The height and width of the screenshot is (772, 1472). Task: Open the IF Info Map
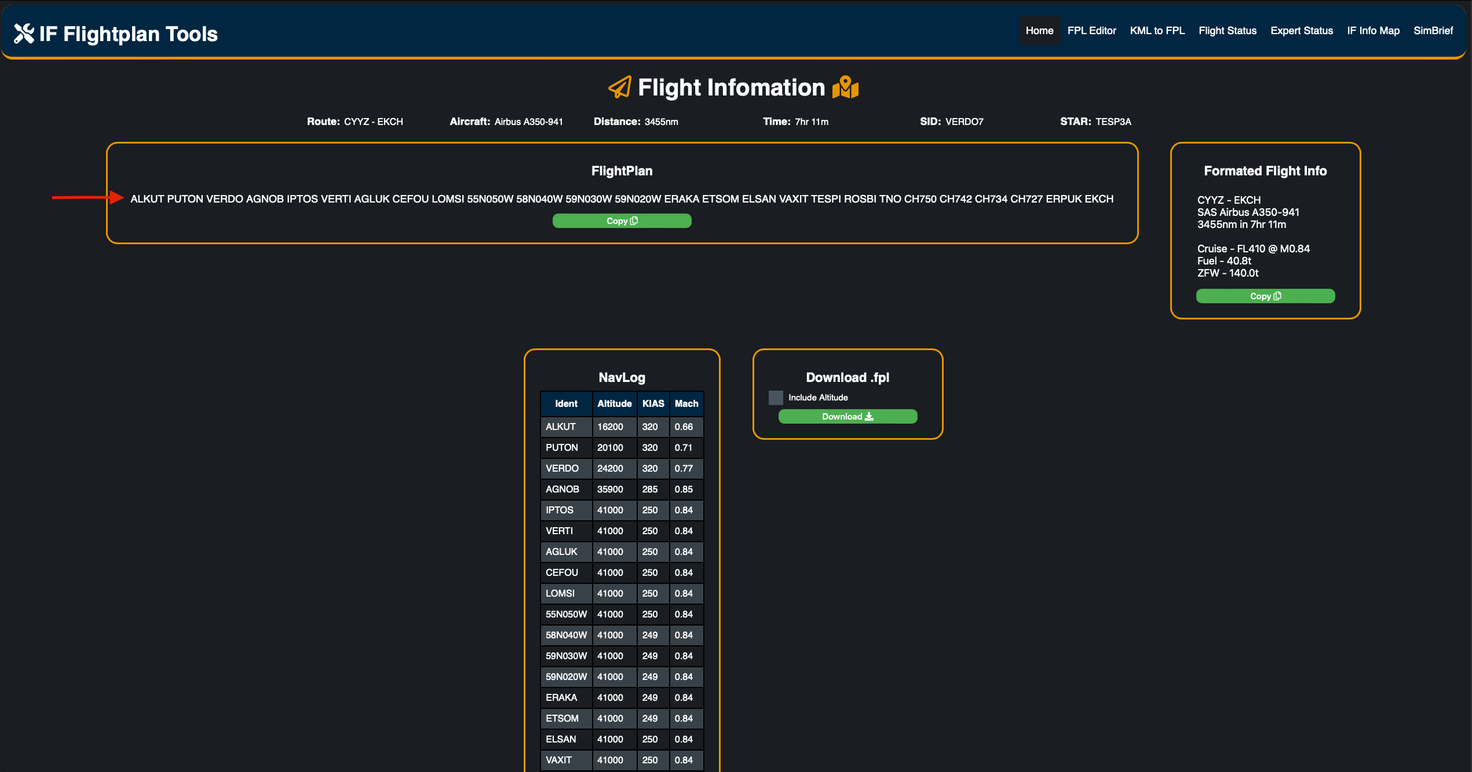(1373, 31)
